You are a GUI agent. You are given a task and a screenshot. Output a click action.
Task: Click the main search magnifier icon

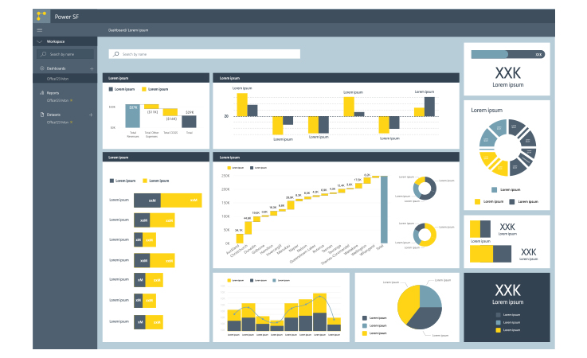tap(116, 54)
